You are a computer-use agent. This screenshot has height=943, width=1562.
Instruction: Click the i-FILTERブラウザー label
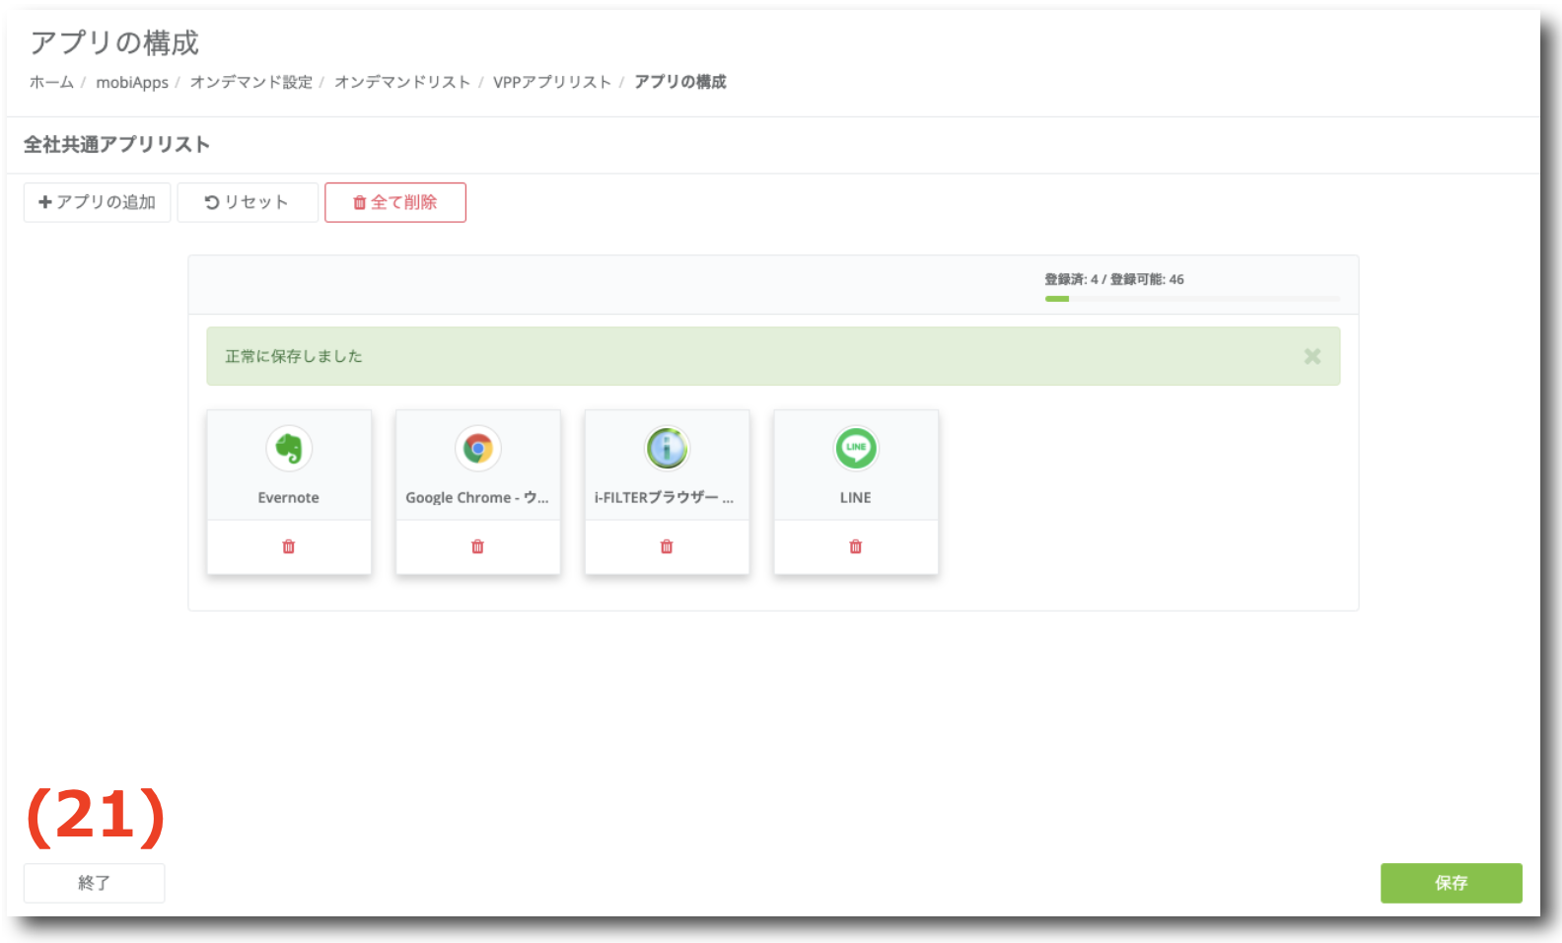(x=664, y=497)
